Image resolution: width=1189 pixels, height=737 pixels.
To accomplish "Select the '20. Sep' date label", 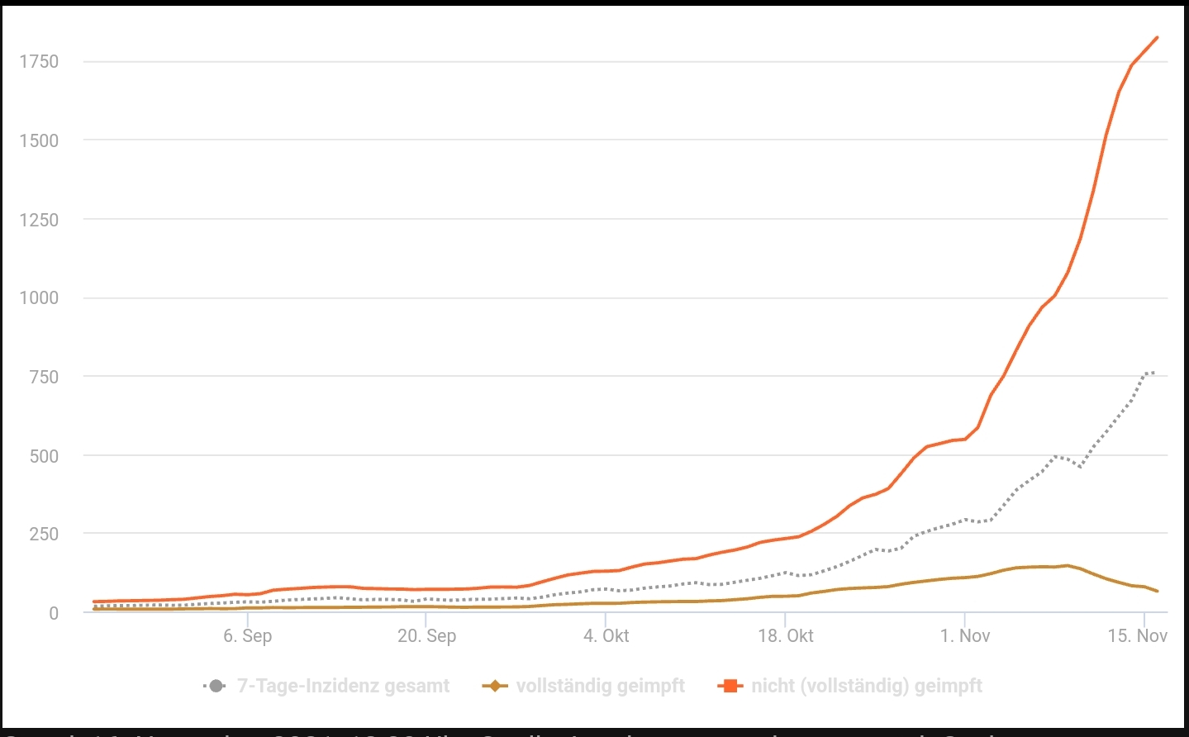I will 426,636.
